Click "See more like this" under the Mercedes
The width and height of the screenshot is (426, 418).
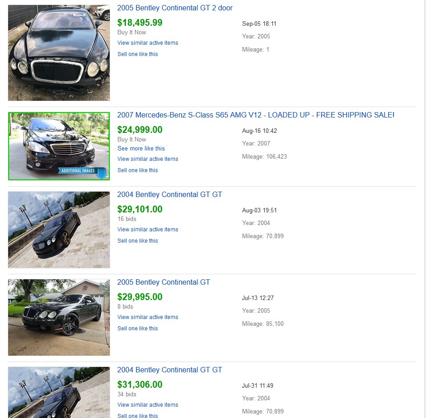[141, 149]
